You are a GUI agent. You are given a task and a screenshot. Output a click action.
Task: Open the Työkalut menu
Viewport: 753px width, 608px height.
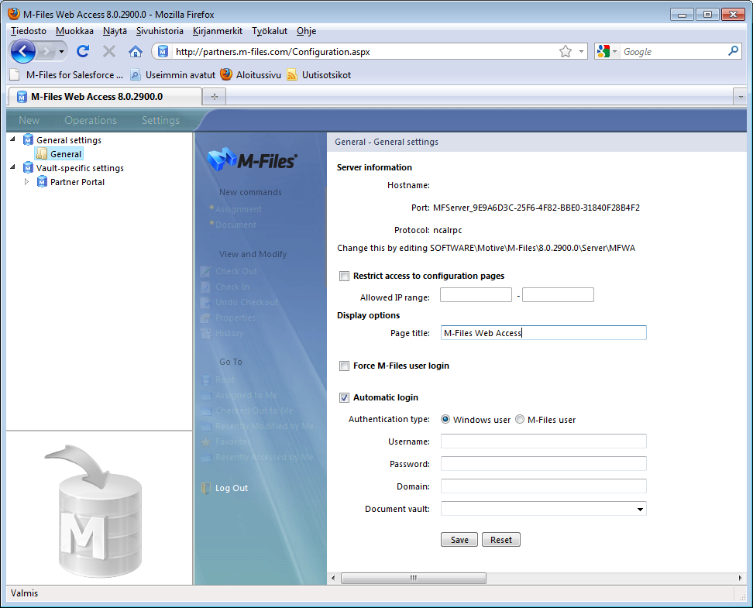pyautogui.click(x=270, y=31)
